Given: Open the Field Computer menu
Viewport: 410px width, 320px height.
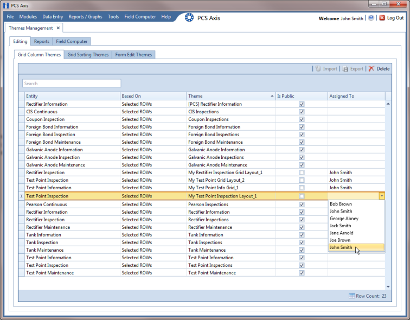Looking at the screenshot, I should point(140,17).
